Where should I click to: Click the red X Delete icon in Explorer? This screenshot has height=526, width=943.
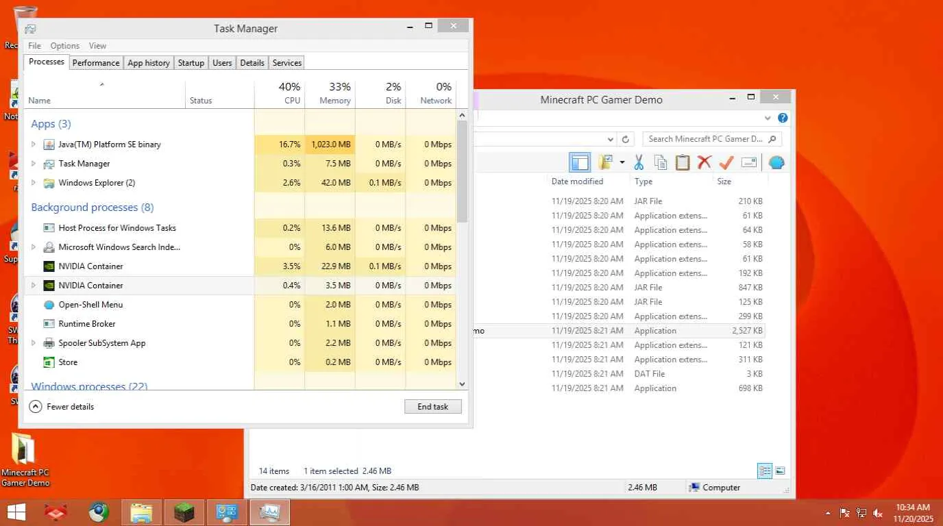(705, 162)
